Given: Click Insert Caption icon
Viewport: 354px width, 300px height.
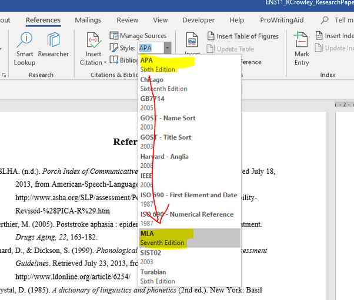Looking at the screenshot, I should point(192,40).
